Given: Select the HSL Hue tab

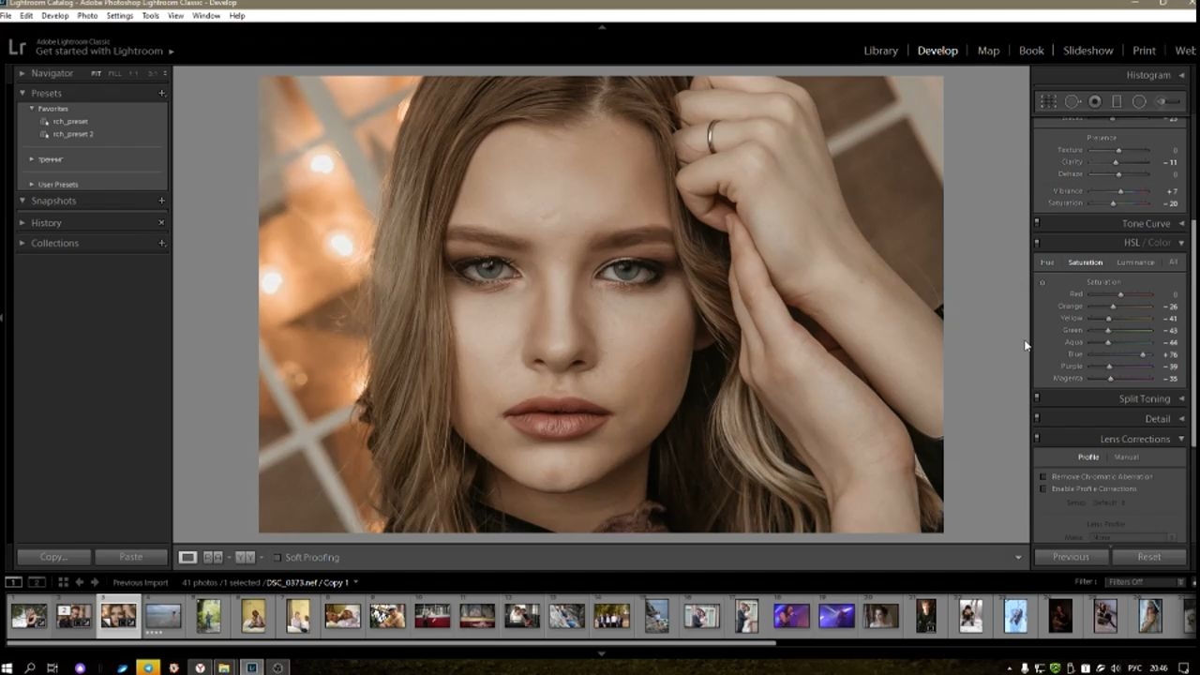Looking at the screenshot, I should 1047,262.
